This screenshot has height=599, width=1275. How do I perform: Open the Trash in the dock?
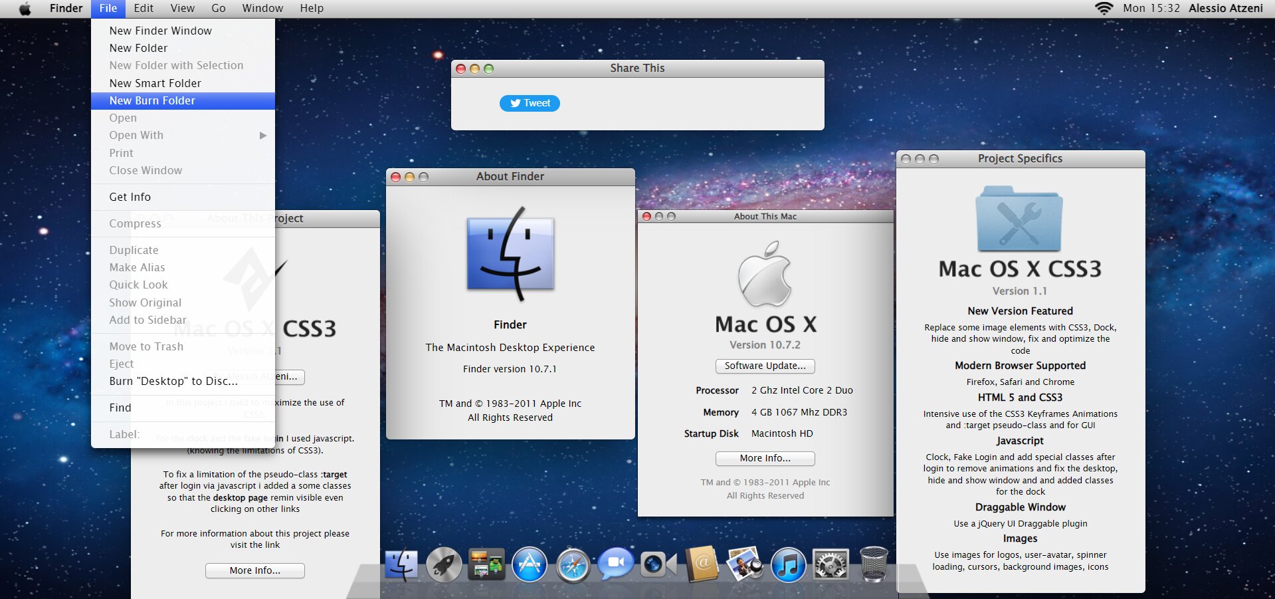click(x=873, y=564)
